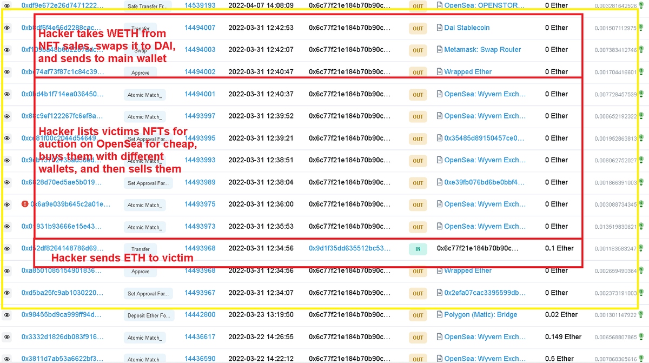The image size is (649, 363).
Task: Open the OpenSea: OPENSTOR contract link
Action: point(485,5)
